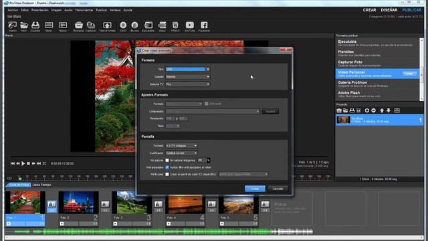Screen dimensions: 428x241
Task: Open the Ajustes Formato Formato dropdown
Action: (x=184, y=104)
